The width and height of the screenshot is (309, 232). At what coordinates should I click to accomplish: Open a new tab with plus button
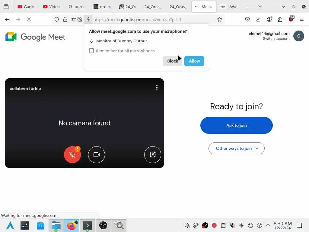coord(248,7)
